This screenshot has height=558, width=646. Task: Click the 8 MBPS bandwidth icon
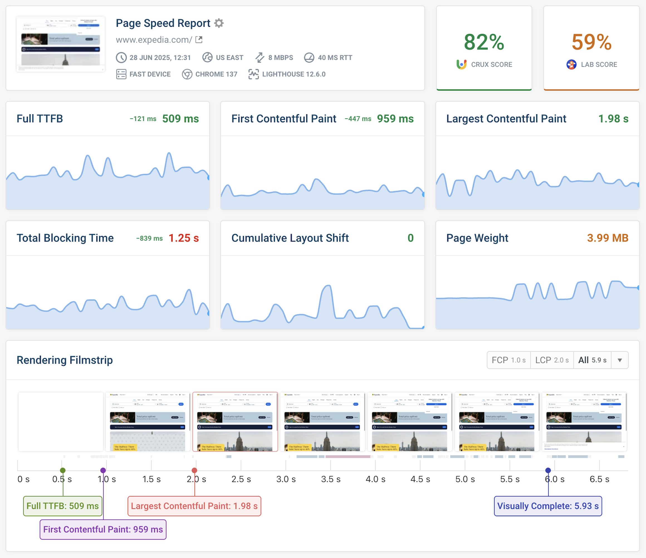pos(260,57)
